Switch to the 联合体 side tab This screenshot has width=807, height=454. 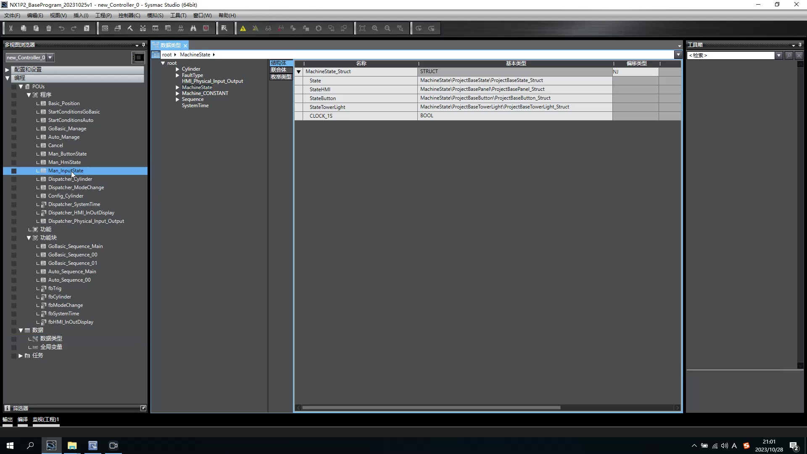279,70
